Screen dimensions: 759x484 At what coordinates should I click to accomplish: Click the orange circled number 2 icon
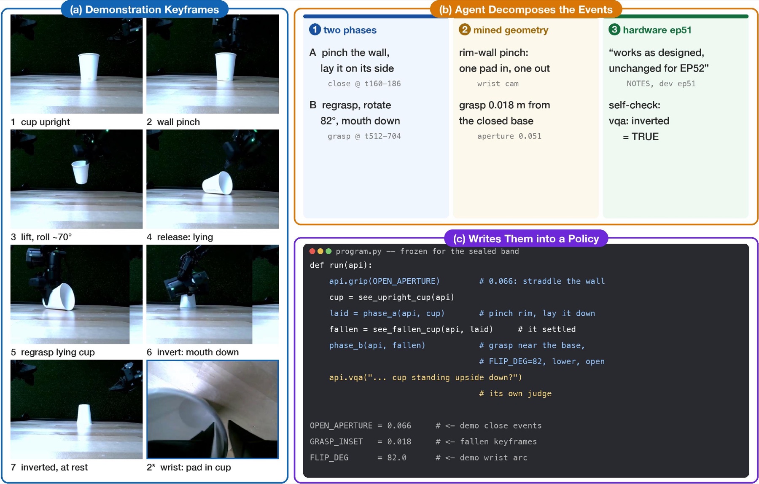pos(465,30)
